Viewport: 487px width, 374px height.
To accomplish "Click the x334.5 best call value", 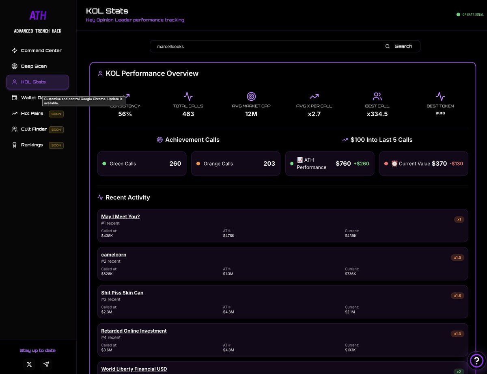I will coord(377,114).
